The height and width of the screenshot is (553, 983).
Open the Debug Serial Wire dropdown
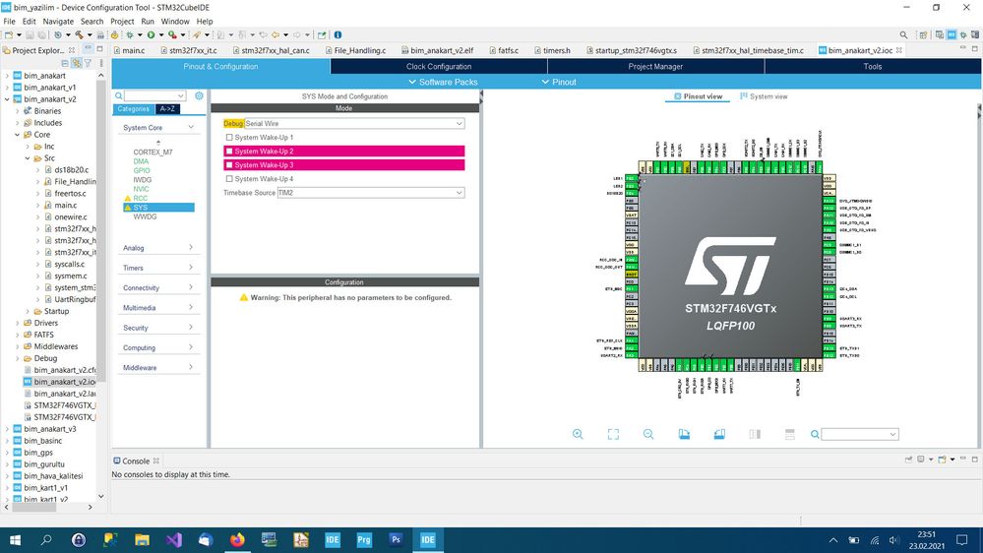coord(354,124)
